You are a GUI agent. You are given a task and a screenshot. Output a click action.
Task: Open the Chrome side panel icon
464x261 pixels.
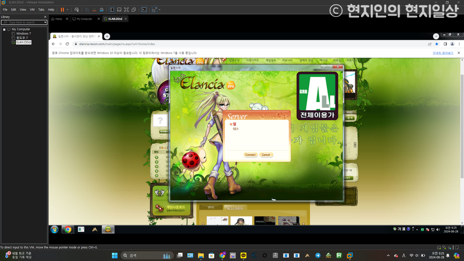point(445,44)
